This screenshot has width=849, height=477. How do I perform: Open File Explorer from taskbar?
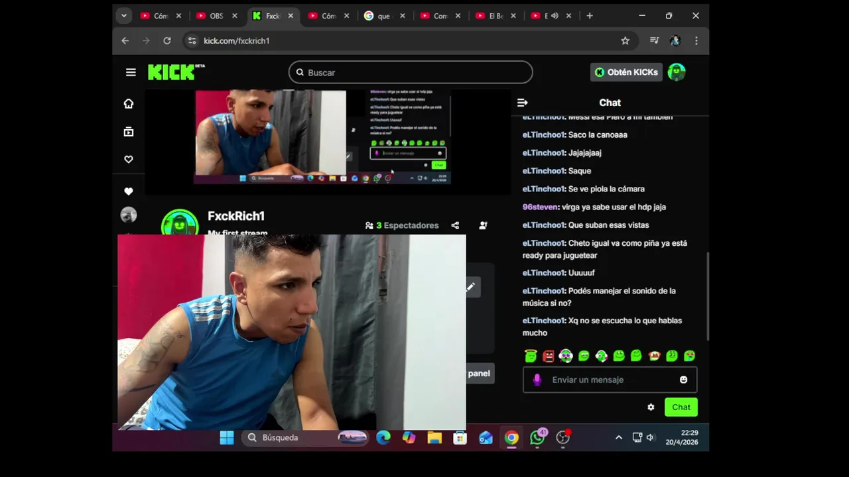tap(434, 438)
